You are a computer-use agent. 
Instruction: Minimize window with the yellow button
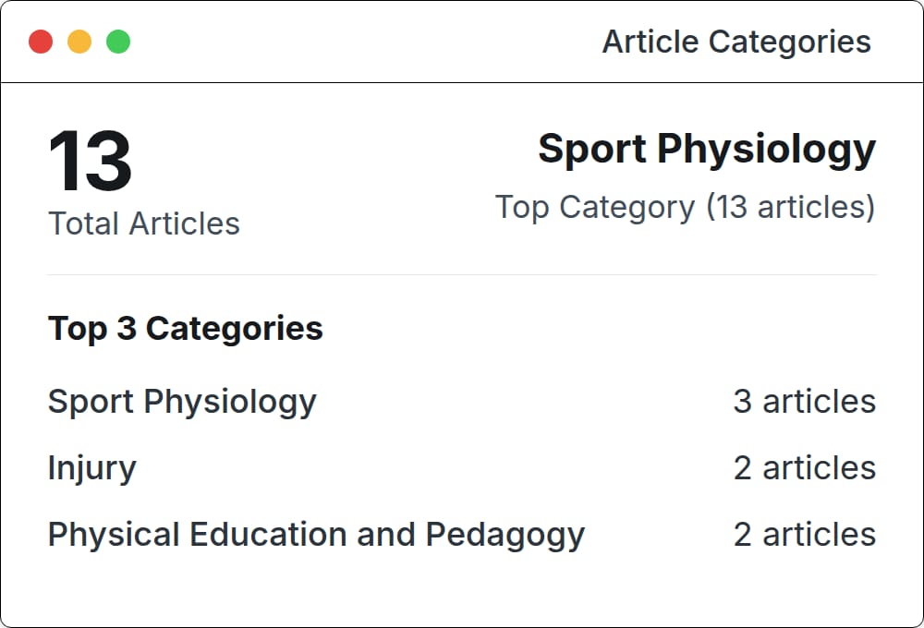79,42
